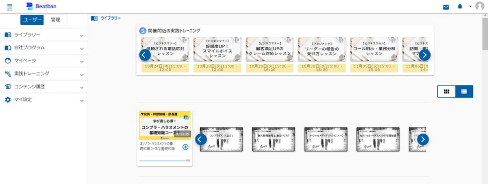
Task: Expand the コンテンツ履歴 chevron
Action: pos(82,88)
